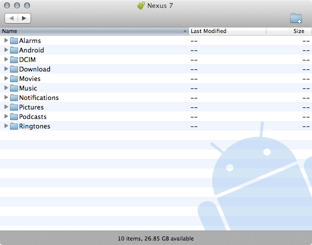Go back with the left arrow button
The width and height of the screenshot is (312, 245).
[12, 18]
